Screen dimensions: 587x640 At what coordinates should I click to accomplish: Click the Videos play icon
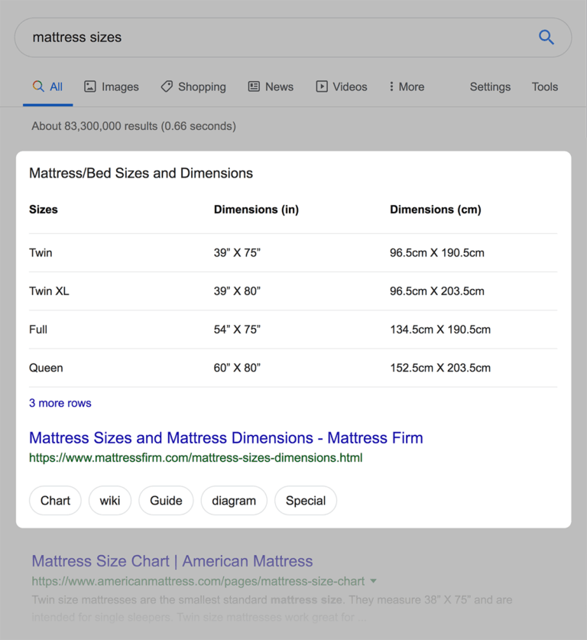click(322, 86)
